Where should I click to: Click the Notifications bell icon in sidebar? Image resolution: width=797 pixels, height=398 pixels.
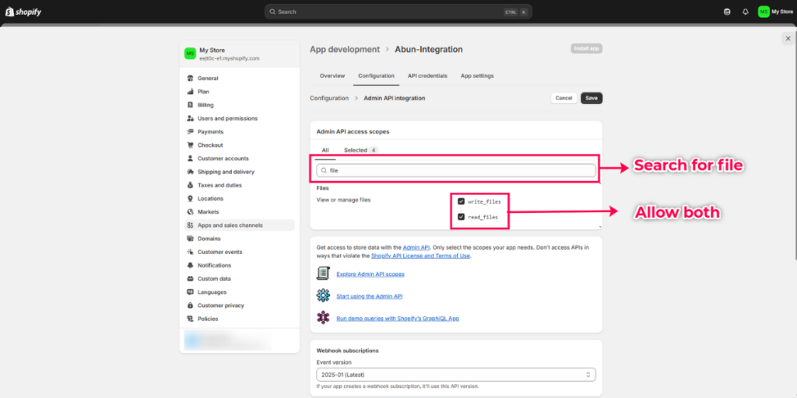(x=190, y=266)
